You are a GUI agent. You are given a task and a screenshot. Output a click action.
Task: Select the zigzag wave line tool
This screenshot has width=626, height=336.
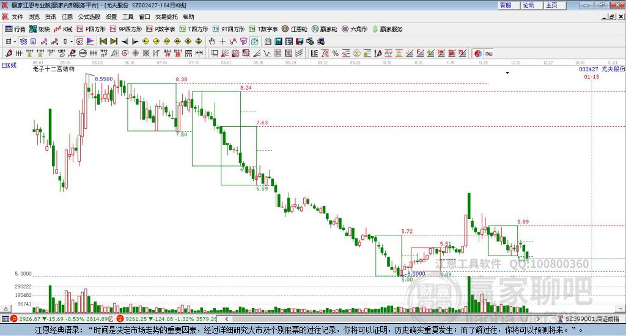pyautogui.click(x=267, y=53)
